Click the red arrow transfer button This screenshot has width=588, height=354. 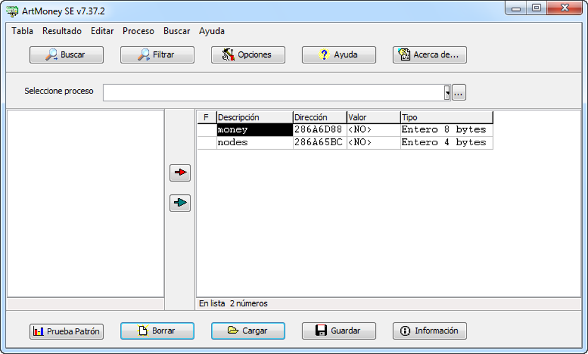point(180,172)
